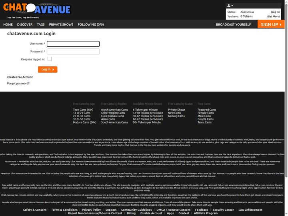Select 60-72 Tokens per Minute link

click(148, 119)
